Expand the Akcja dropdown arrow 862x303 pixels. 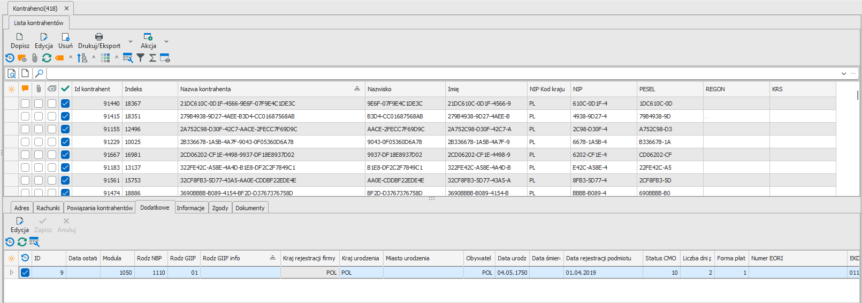[166, 41]
